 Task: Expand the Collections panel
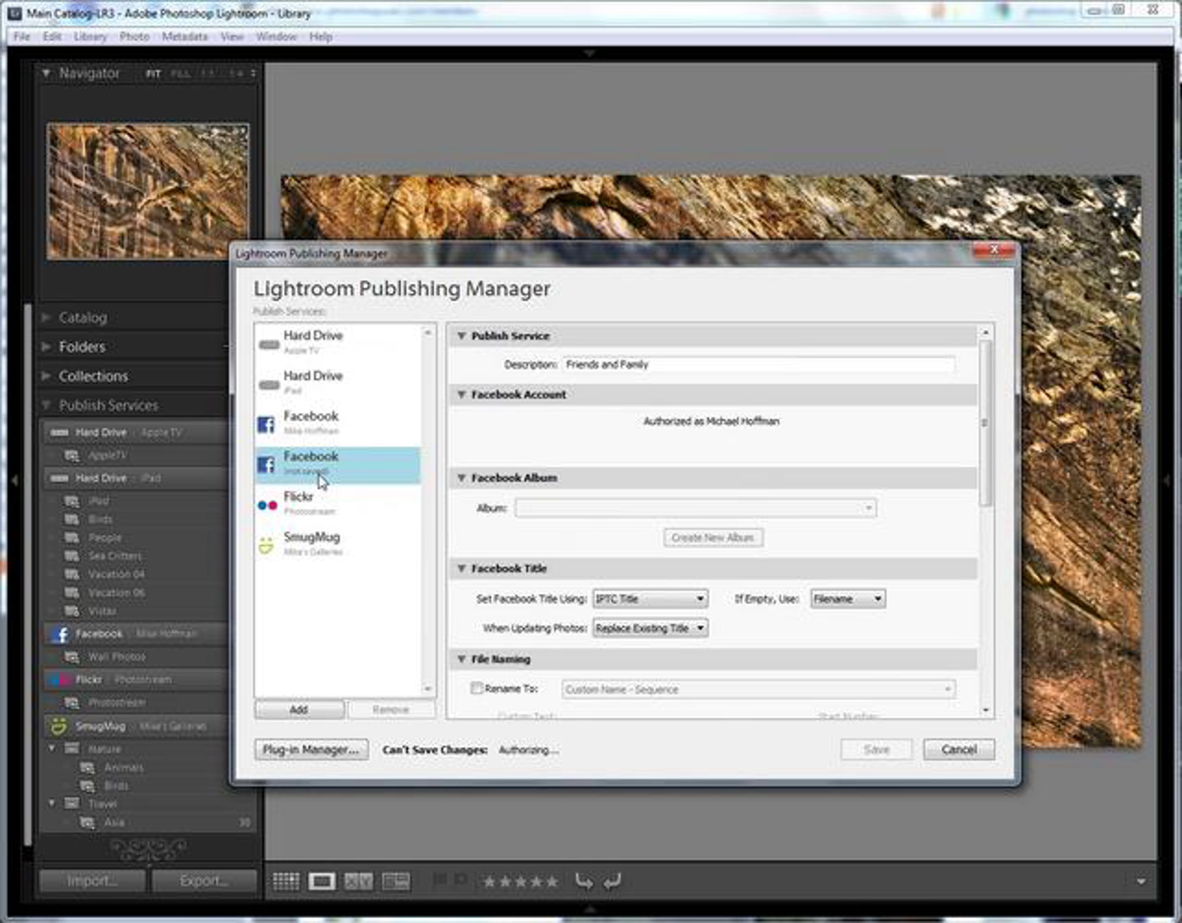[x=46, y=376]
